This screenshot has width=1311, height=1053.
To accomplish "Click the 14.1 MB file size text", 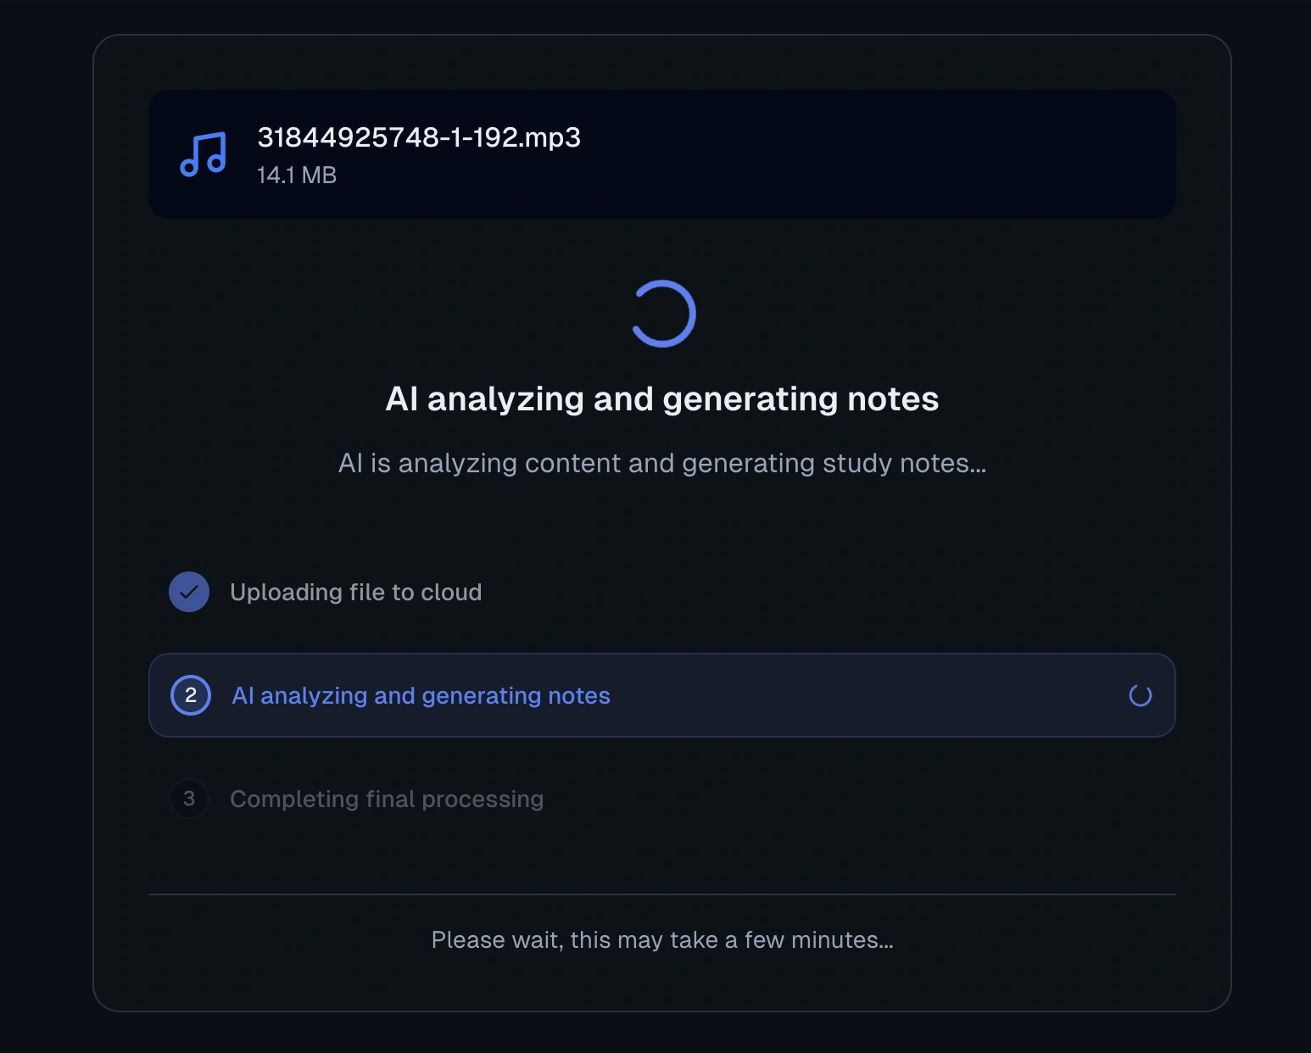I will 297,175.
